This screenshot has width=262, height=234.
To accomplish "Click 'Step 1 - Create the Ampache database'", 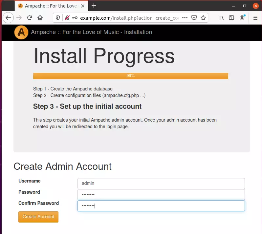I will pyautogui.click(x=73, y=89).
